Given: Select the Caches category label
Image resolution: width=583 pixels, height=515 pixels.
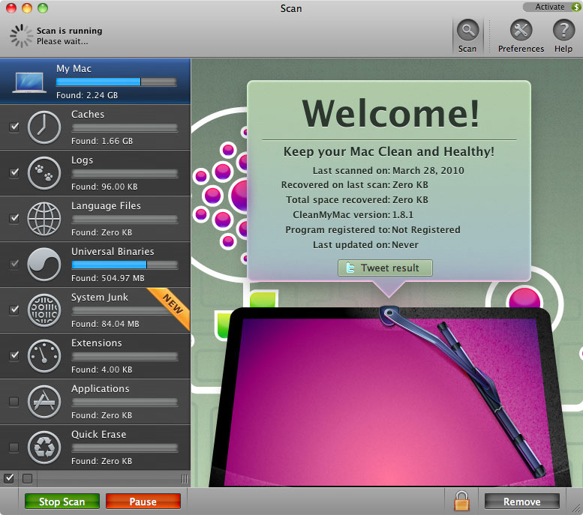Looking at the screenshot, I should (88, 114).
